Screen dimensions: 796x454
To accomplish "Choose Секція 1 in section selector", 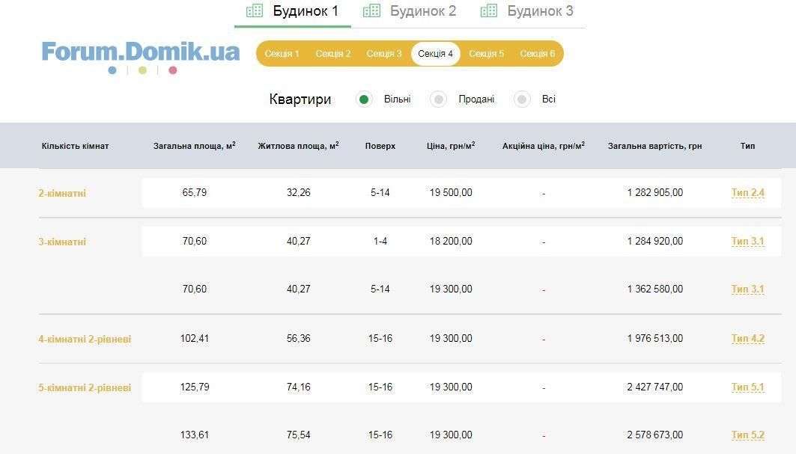I will pyautogui.click(x=282, y=54).
